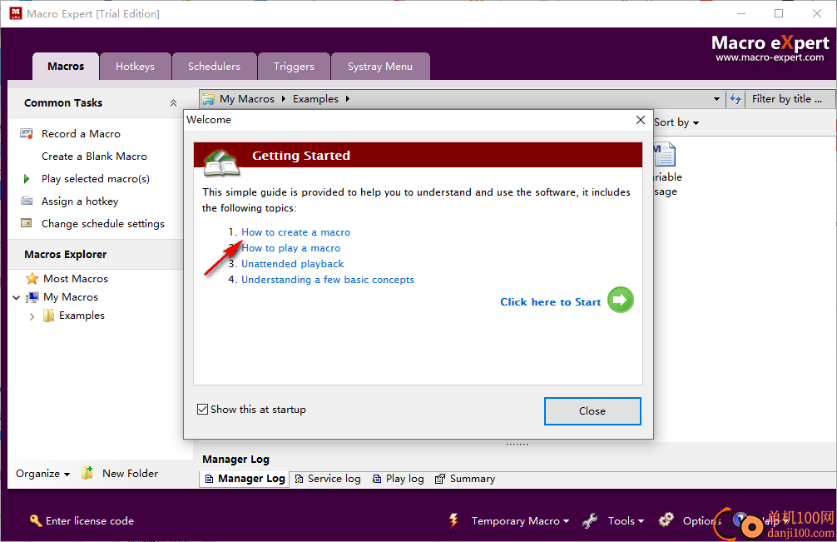Switch to the Hotkeys tab

click(x=135, y=67)
